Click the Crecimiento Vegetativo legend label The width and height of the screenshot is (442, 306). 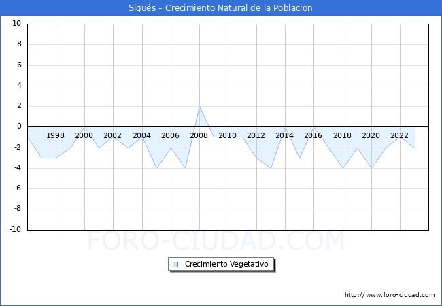(226, 265)
